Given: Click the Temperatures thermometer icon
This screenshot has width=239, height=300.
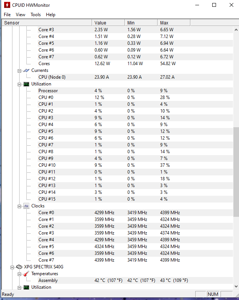Looking at the screenshot, I should pos(26,274).
